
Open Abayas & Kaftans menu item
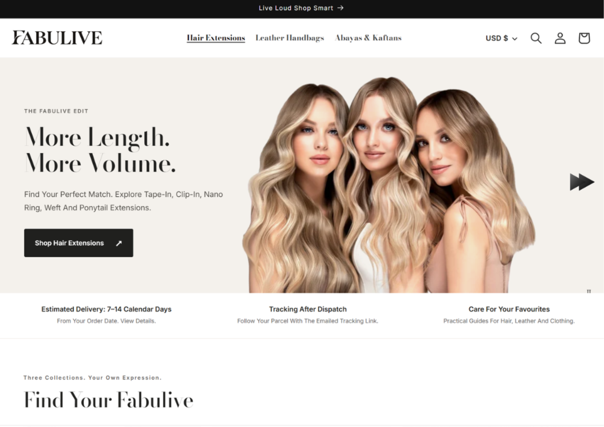pos(368,38)
